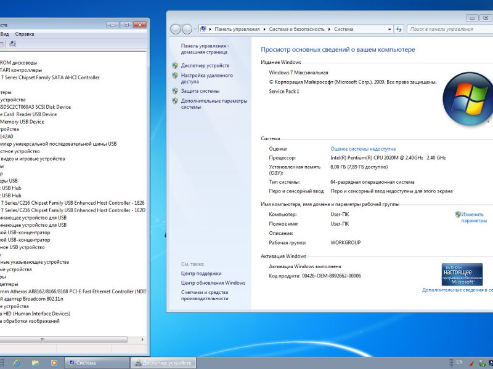Open the dropdown arrow before Панель управления breadcrumb
The width and height of the screenshot is (493, 369).
(210, 29)
